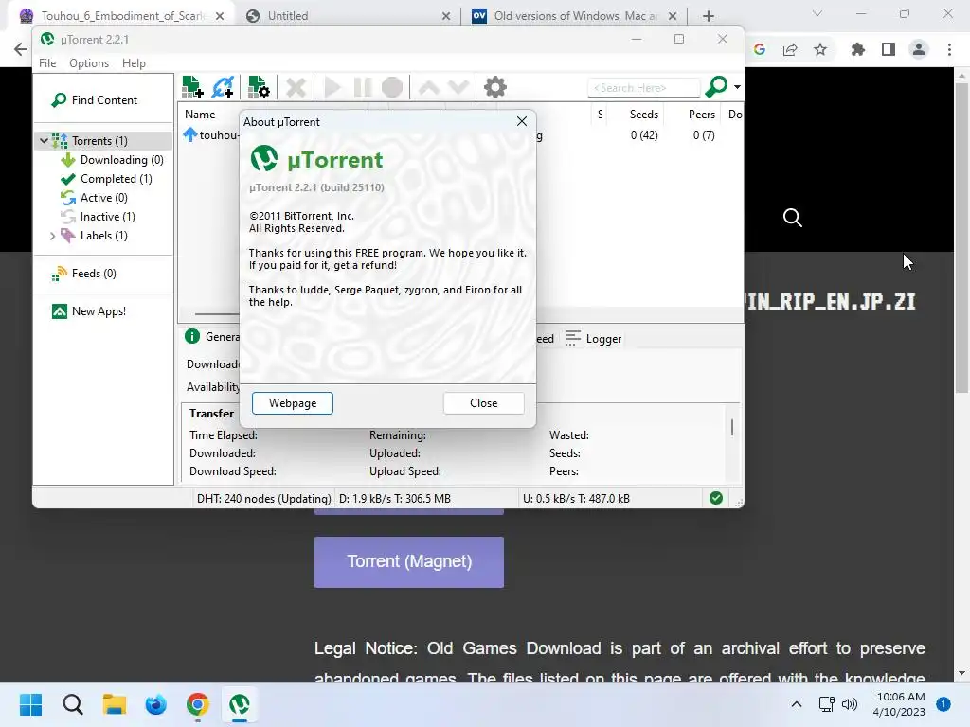Open Windows Start menu
Screen dimensions: 970x727
click(30, 704)
